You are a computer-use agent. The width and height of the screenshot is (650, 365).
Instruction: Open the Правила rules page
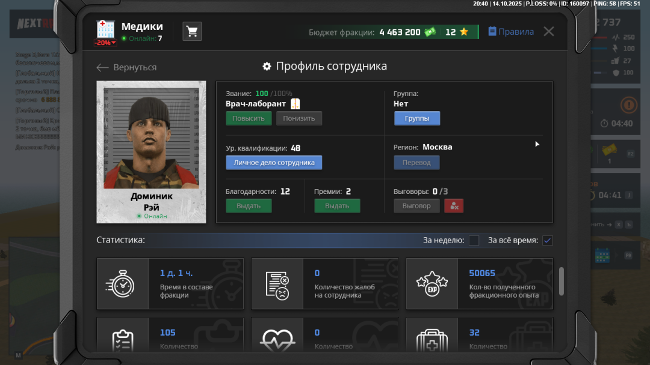510,32
